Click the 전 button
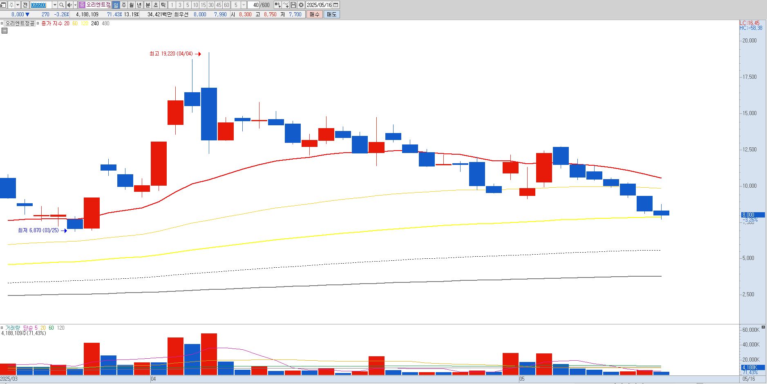This screenshot has height=384, width=767. click(25, 5)
